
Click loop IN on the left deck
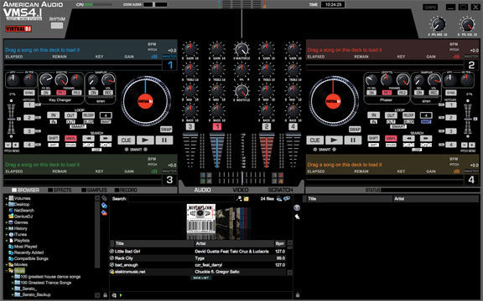pyautogui.click(x=54, y=115)
